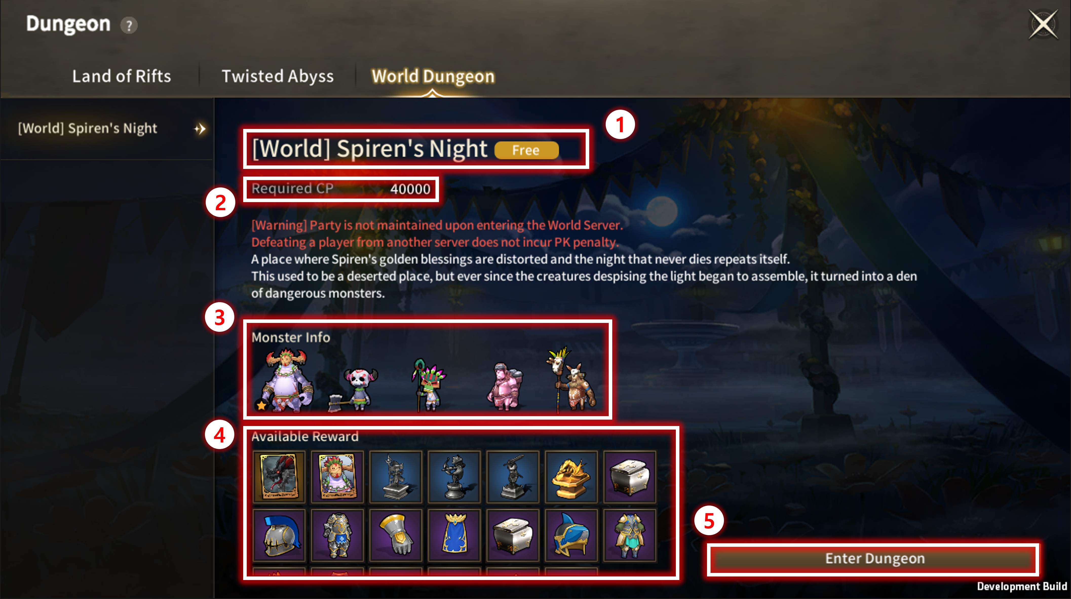Select the World Dungeon tab
The width and height of the screenshot is (1071, 599).
tap(433, 76)
